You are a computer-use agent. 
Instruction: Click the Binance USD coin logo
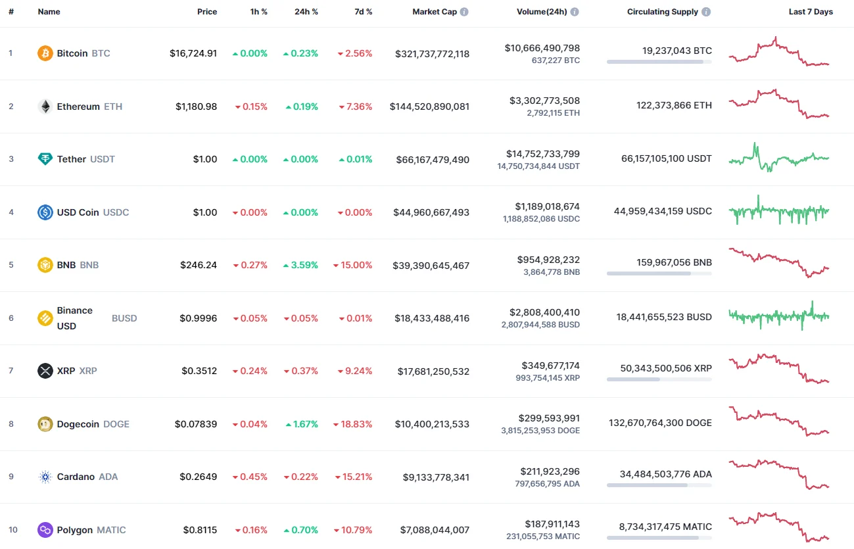pyautogui.click(x=45, y=318)
